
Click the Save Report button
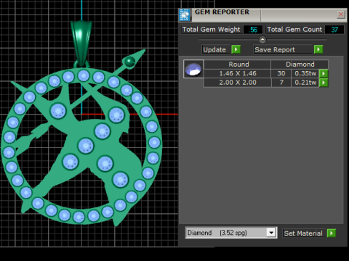pos(283,49)
